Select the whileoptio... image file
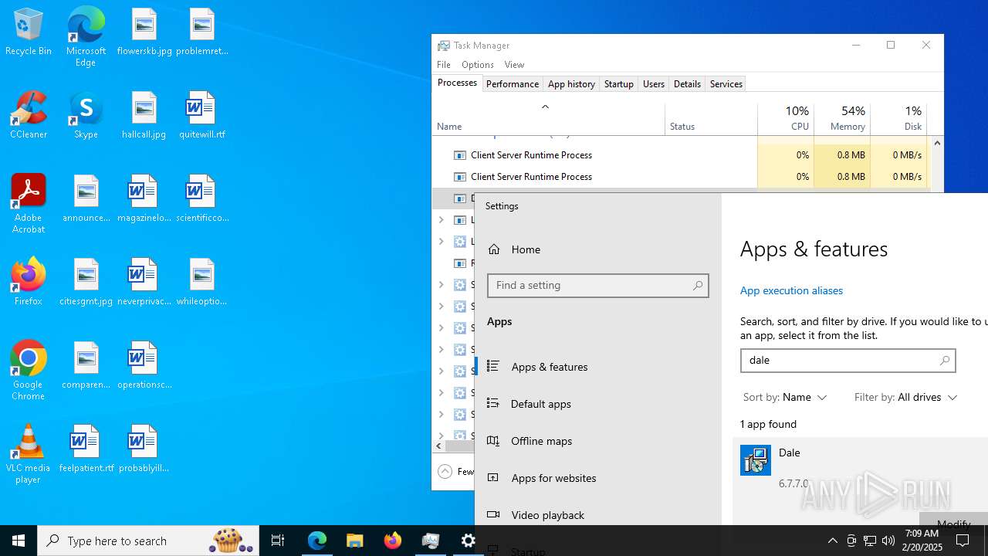Screen dimensions: 988x556 [x=202, y=283]
